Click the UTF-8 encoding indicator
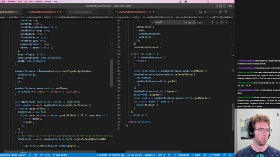 [161, 155]
